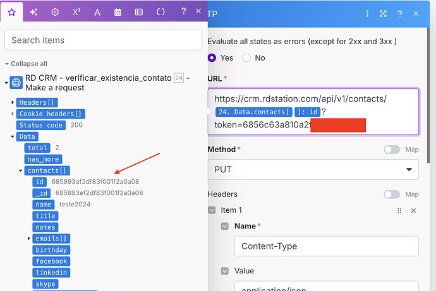Viewport: 436px width, 291px height.
Task: Toggle the Headers Map switch
Action: click(x=392, y=194)
